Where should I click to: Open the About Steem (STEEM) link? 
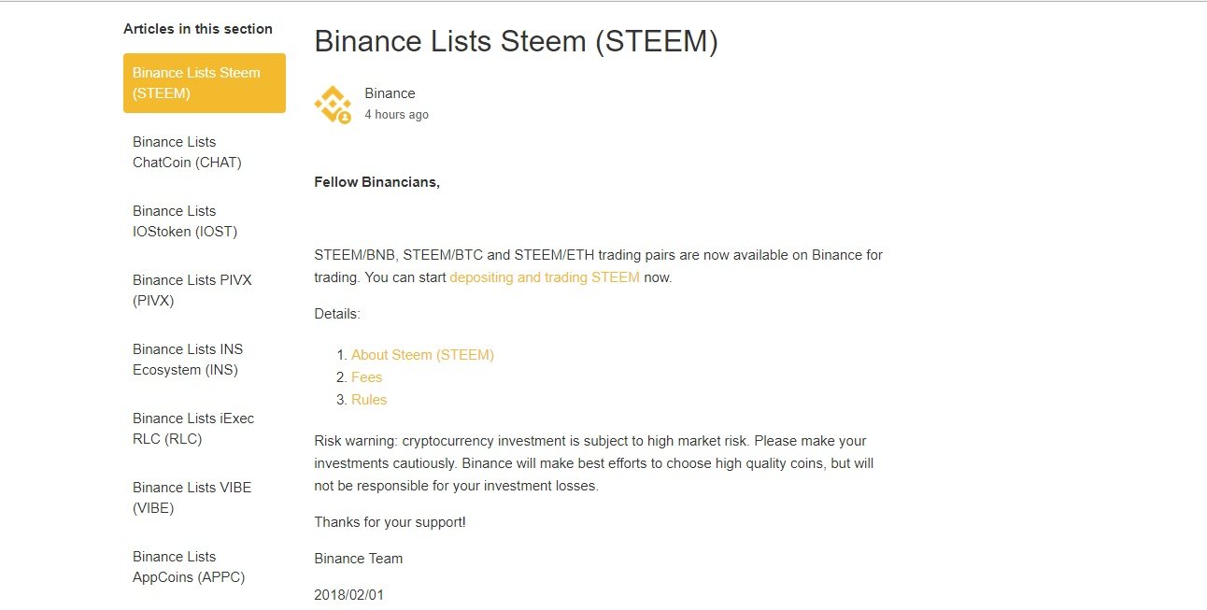(x=422, y=355)
